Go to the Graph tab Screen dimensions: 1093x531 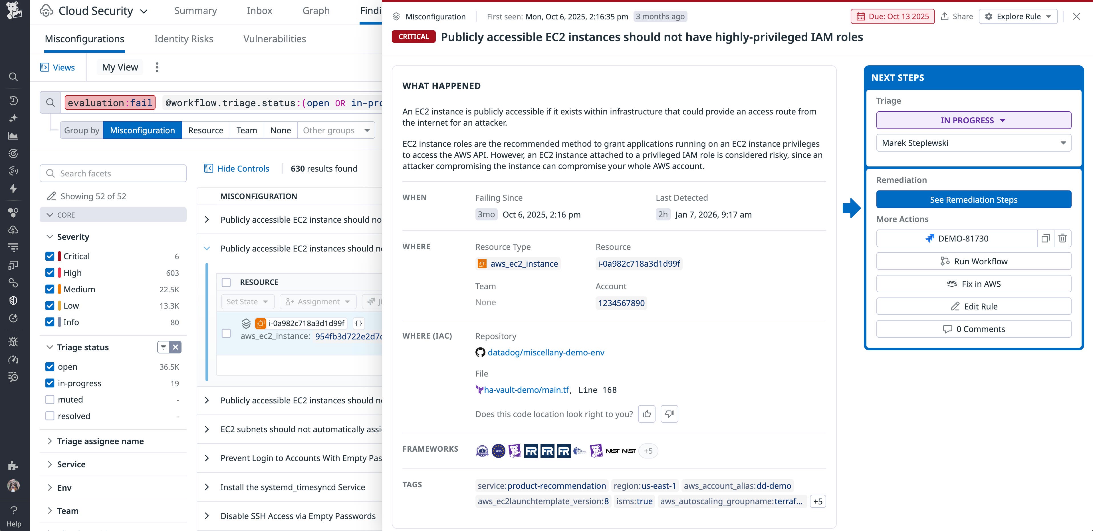[316, 11]
